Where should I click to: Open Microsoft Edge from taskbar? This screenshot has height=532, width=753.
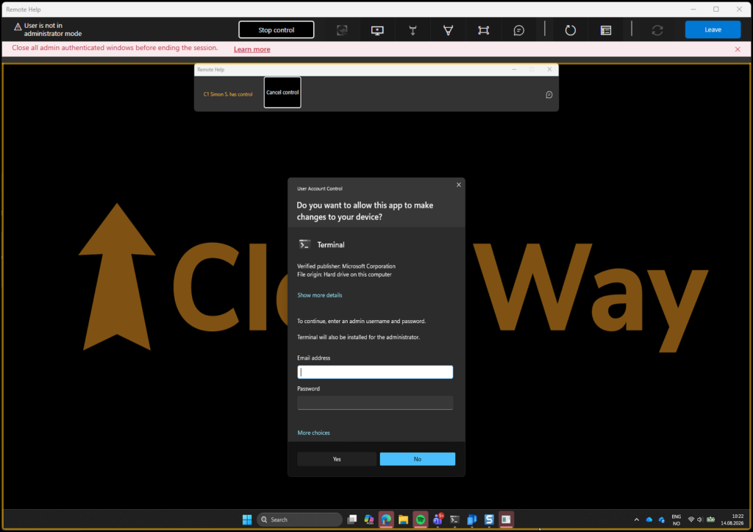coord(386,519)
